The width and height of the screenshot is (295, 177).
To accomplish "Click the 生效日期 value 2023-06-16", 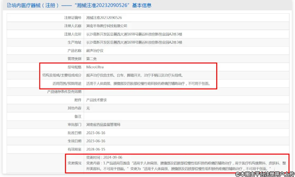I will click(96, 141).
